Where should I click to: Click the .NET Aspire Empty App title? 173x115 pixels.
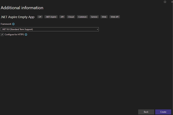point(17,17)
